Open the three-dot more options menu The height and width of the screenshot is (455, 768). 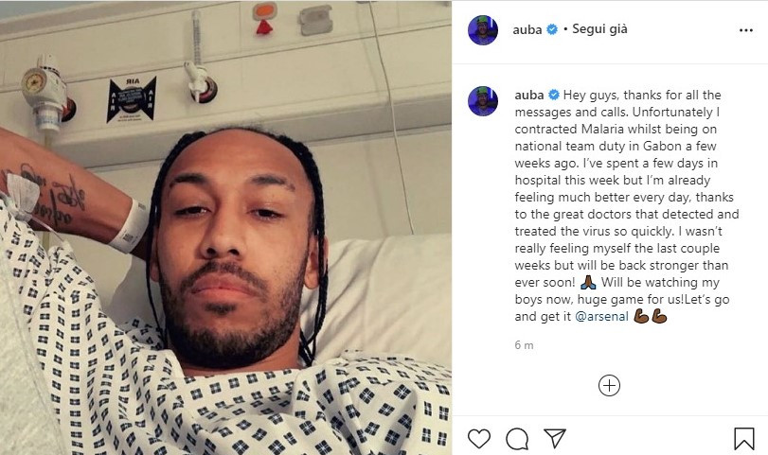(x=746, y=30)
